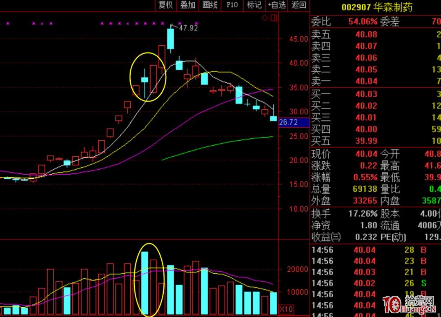Add stock via +自选 button

coord(277,5)
